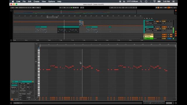Select the automation clip in group track

click(81, 23)
